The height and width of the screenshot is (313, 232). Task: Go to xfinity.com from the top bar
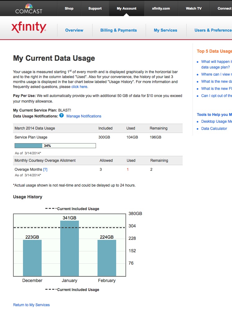(x=161, y=8)
